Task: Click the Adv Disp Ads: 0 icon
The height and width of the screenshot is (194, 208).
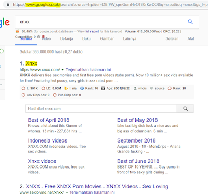Action: click(23, 95)
